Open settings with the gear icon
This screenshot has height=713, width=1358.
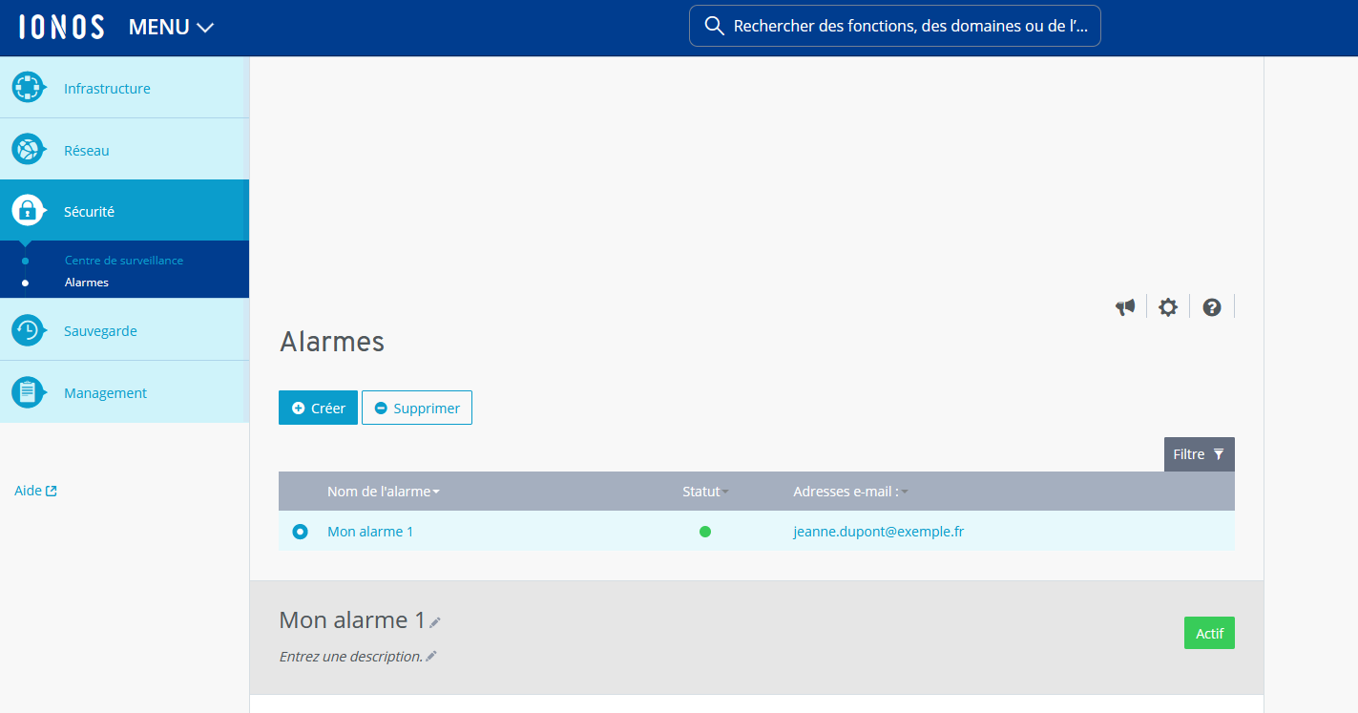1168,307
